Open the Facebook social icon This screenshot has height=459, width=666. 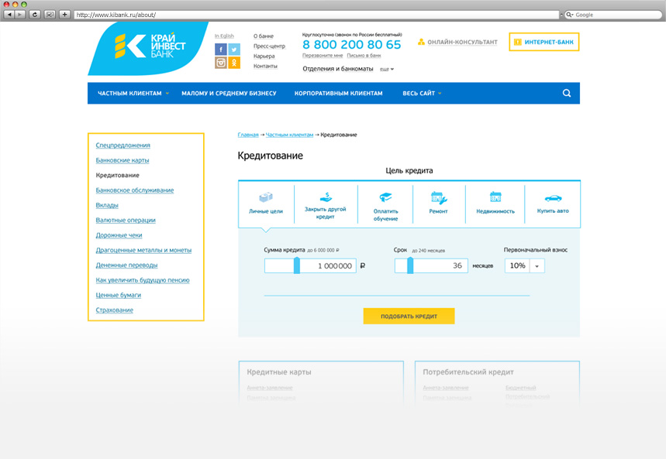220,50
